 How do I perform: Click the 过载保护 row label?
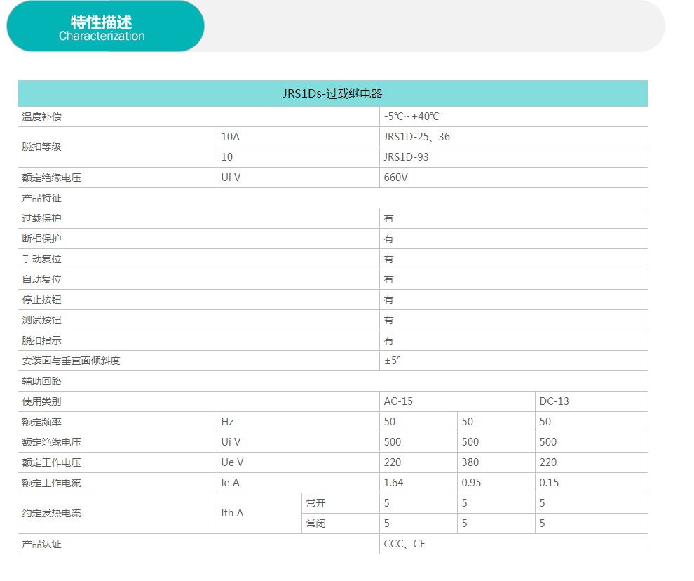(x=41, y=218)
